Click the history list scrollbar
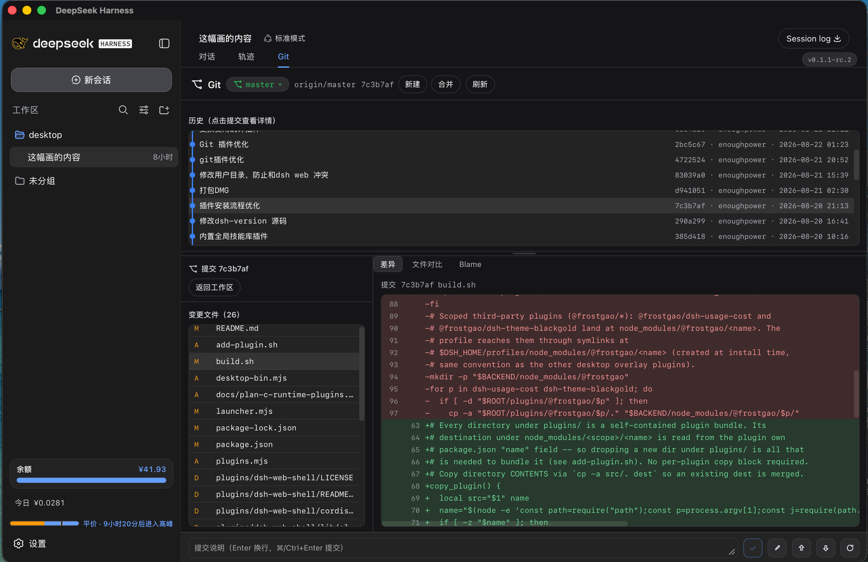The height and width of the screenshot is (562, 868). pyautogui.click(x=856, y=165)
